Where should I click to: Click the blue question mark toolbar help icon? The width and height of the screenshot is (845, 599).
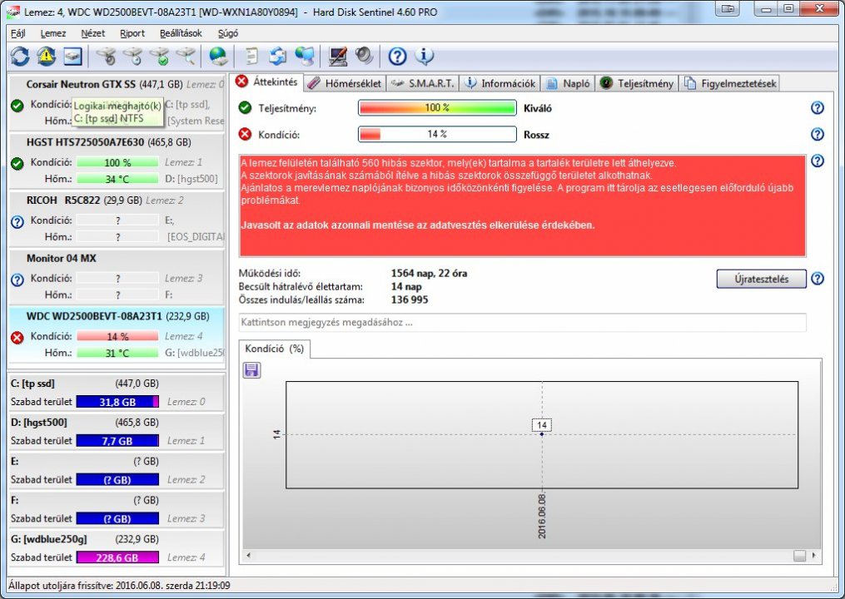pos(397,56)
